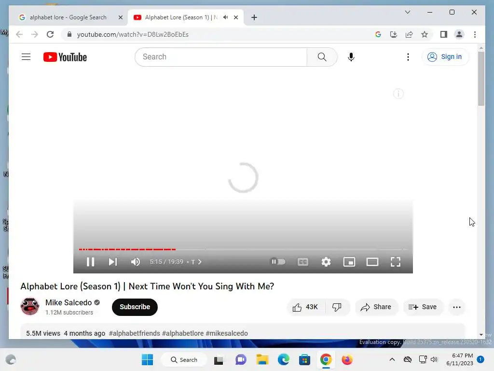Open YouTube hamburger guide menu

(x=26, y=57)
